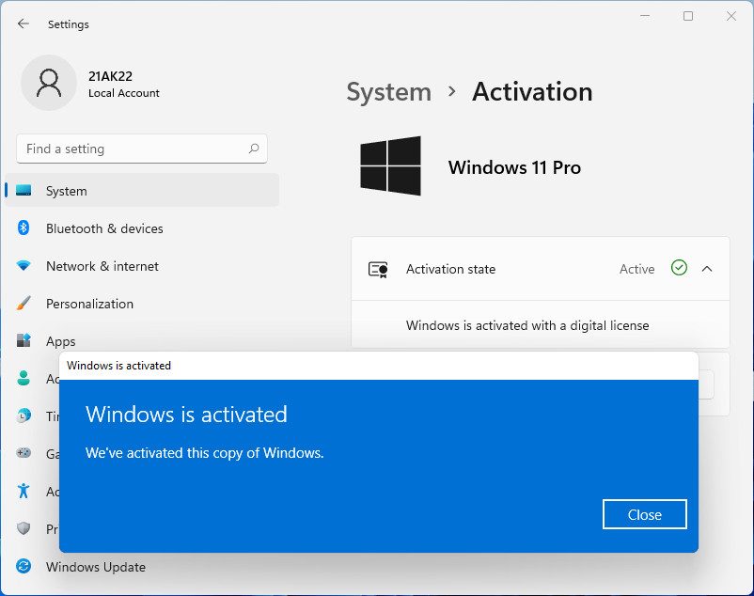Image resolution: width=754 pixels, height=596 pixels.
Task: Click the Activation breadcrumb heading
Action: point(532,91)
